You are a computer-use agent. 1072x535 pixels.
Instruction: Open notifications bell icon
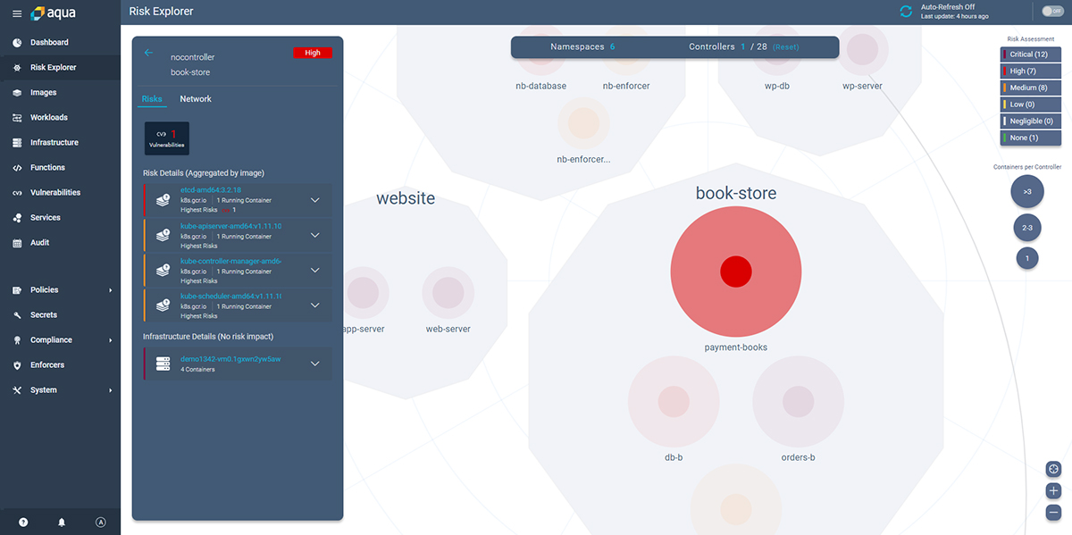click(63, 522)
